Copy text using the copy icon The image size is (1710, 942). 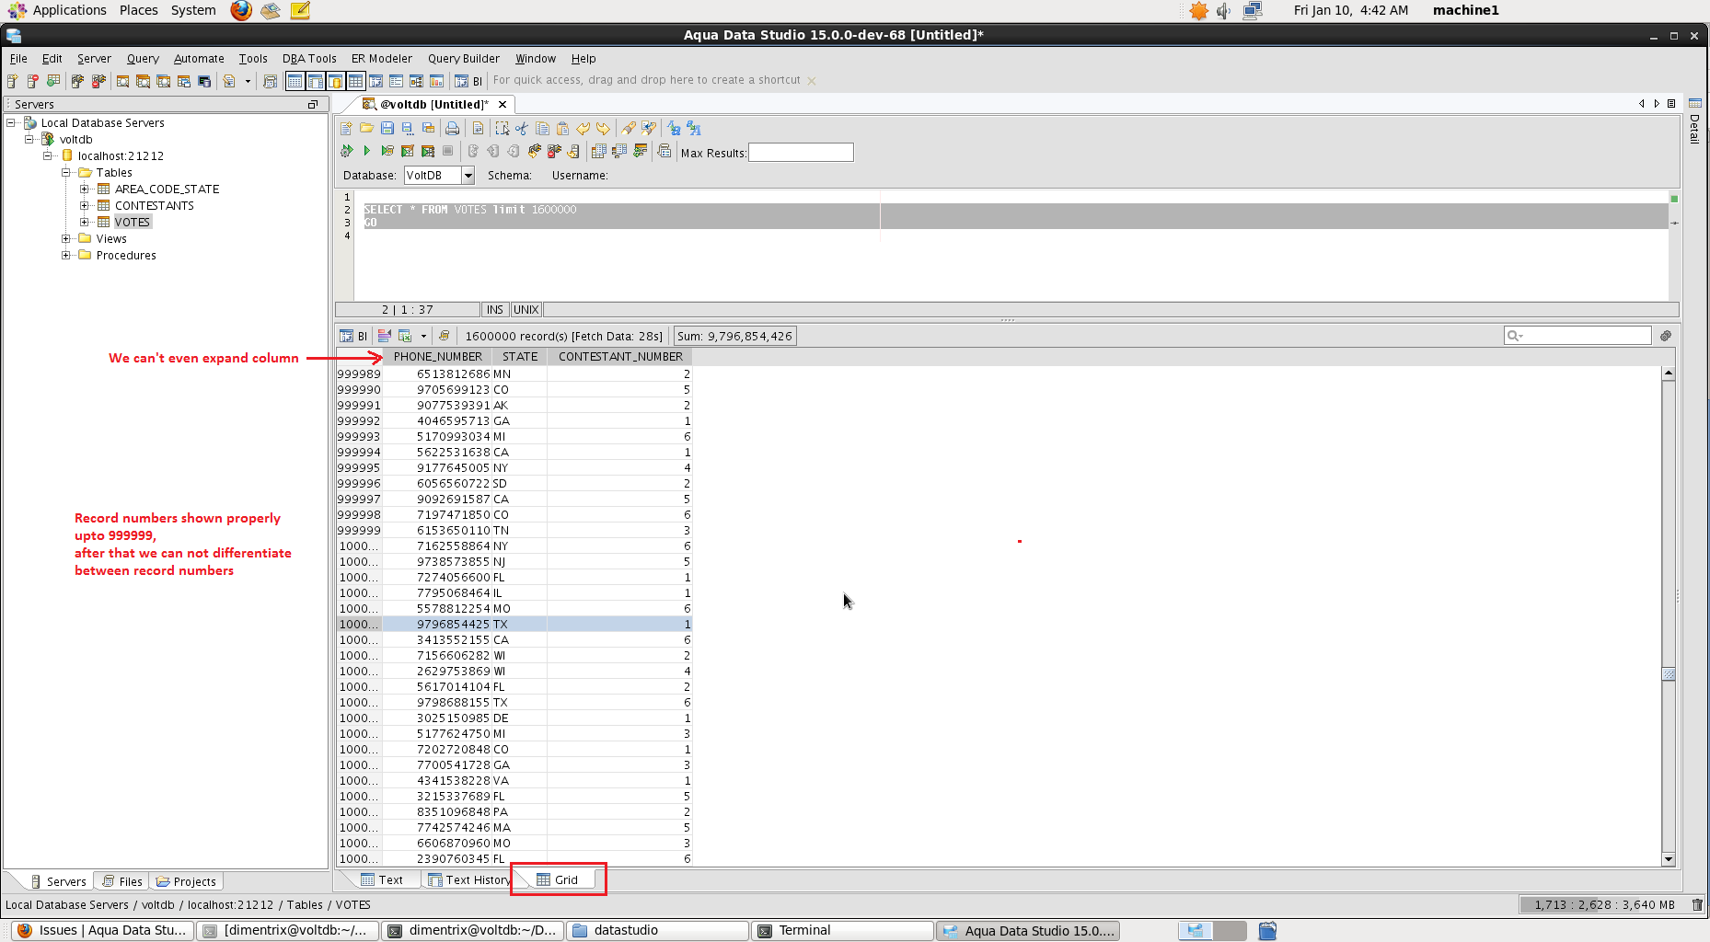click(542, 129)
